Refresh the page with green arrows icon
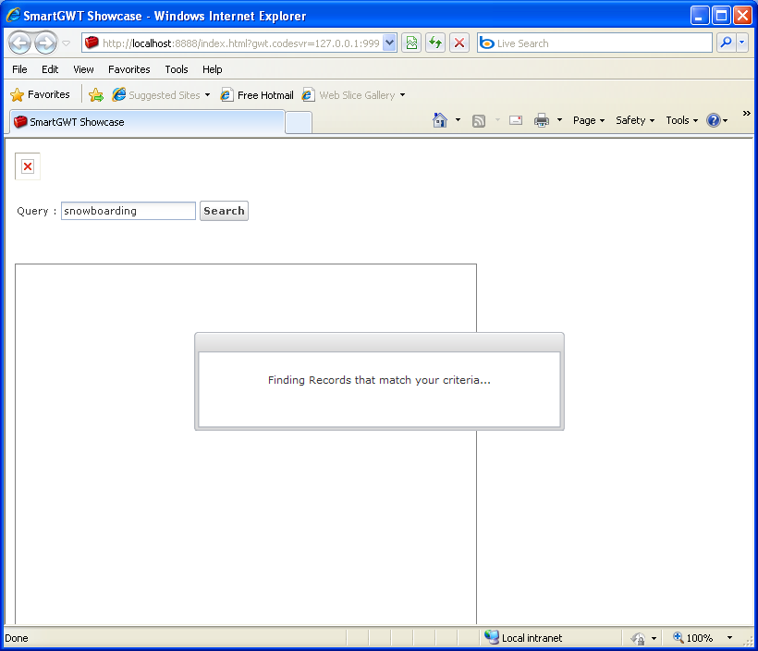 pos(435,43)
